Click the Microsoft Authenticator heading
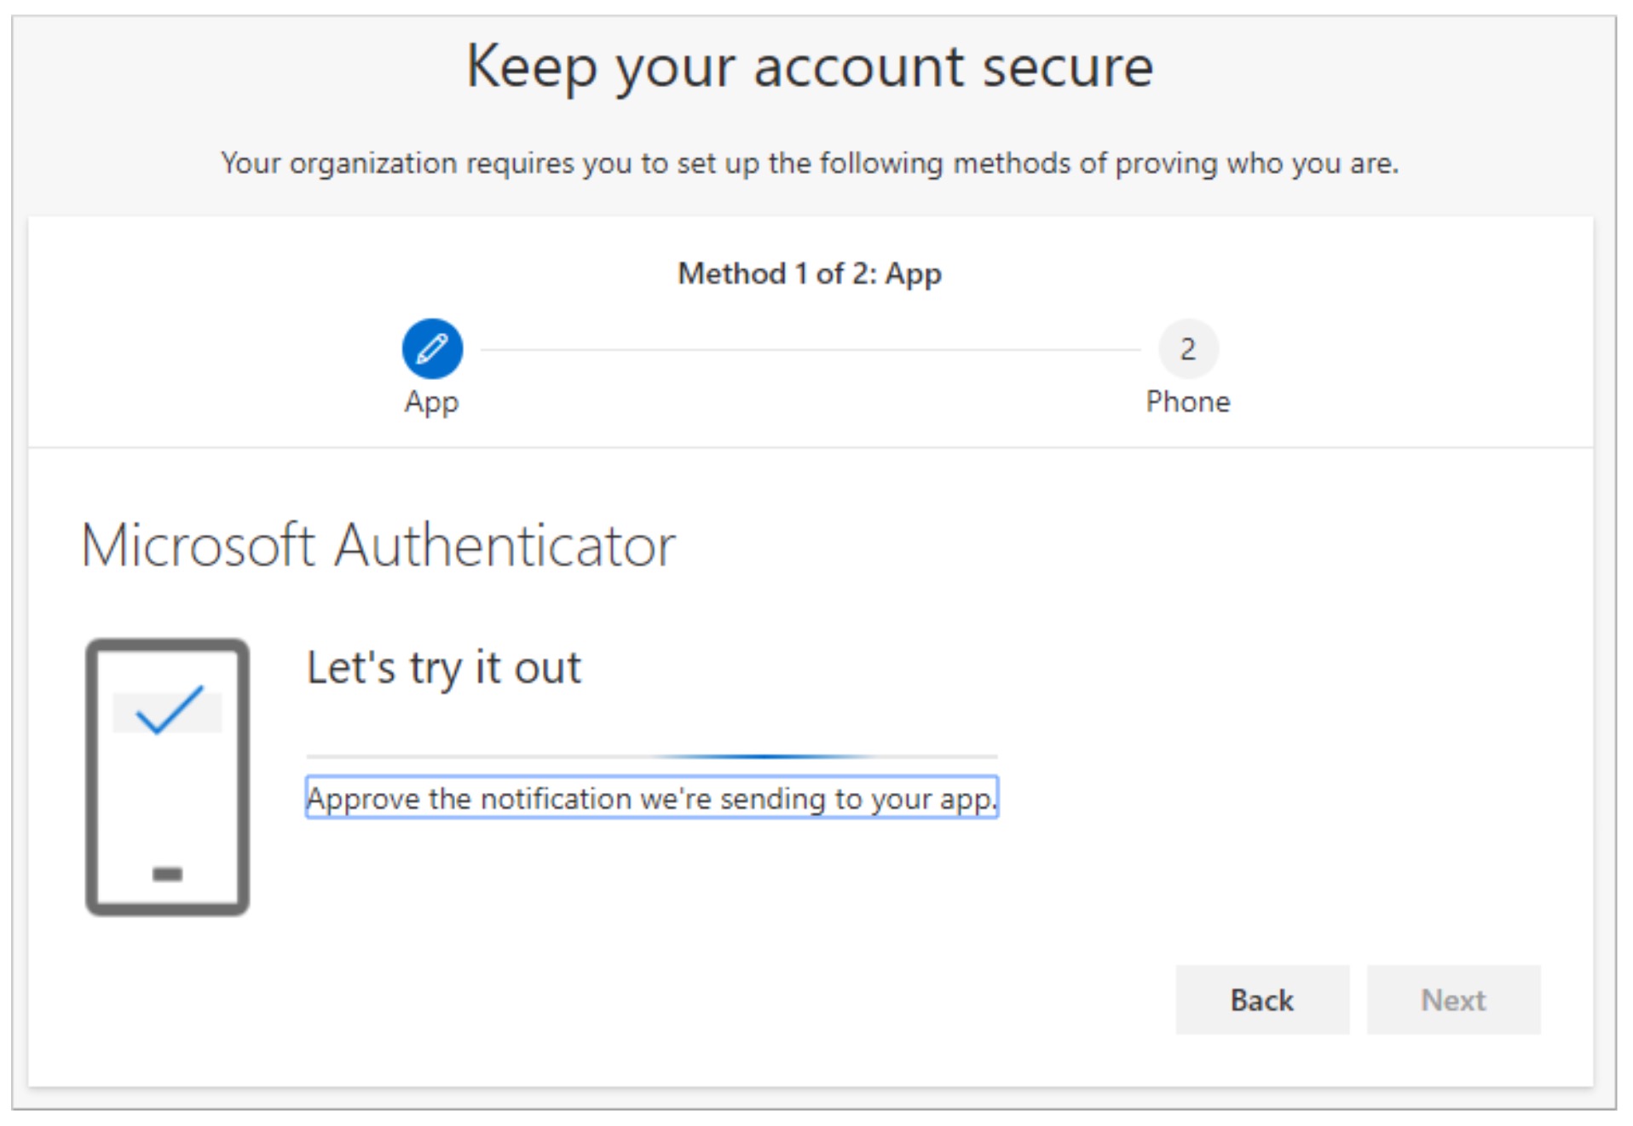 [378, 543]
